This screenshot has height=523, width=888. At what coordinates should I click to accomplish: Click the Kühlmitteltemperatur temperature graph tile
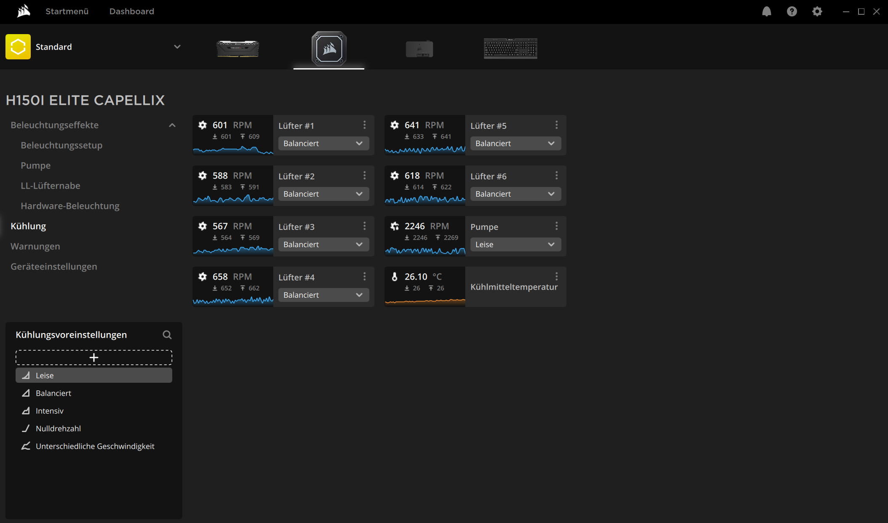[425, 287]
